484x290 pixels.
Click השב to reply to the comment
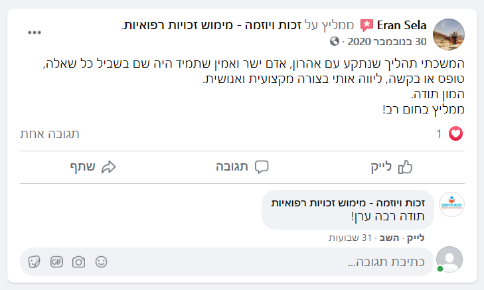389,238
